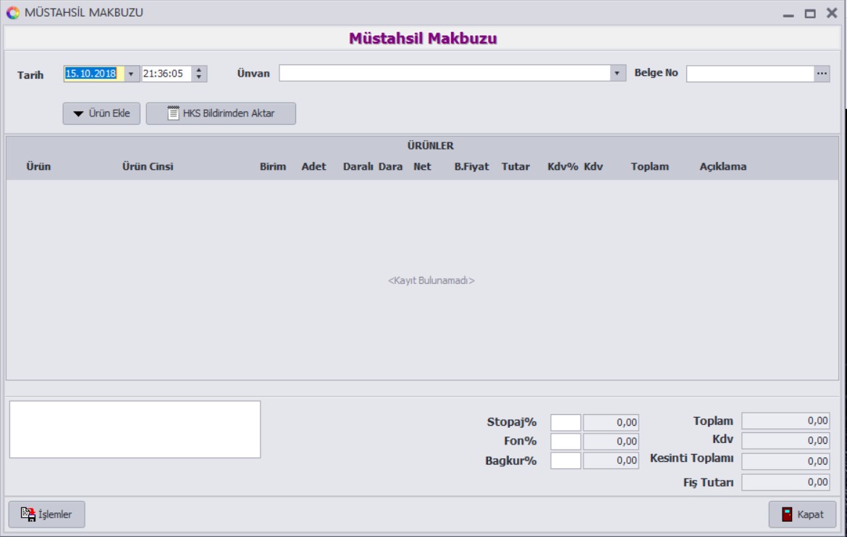The height and width of the screenshot is (537, 847).
Task: Click the Bagkur% rate input box
Action: (x=565, y=460)
